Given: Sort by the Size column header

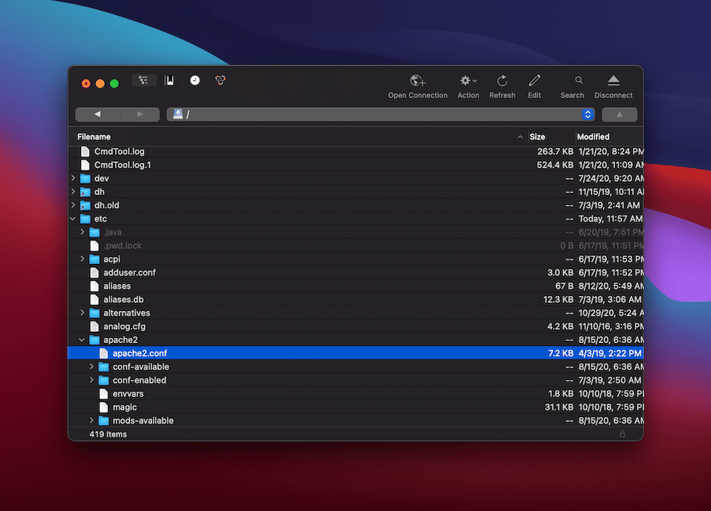Looking at the screenshot, I should click(537, 136).
